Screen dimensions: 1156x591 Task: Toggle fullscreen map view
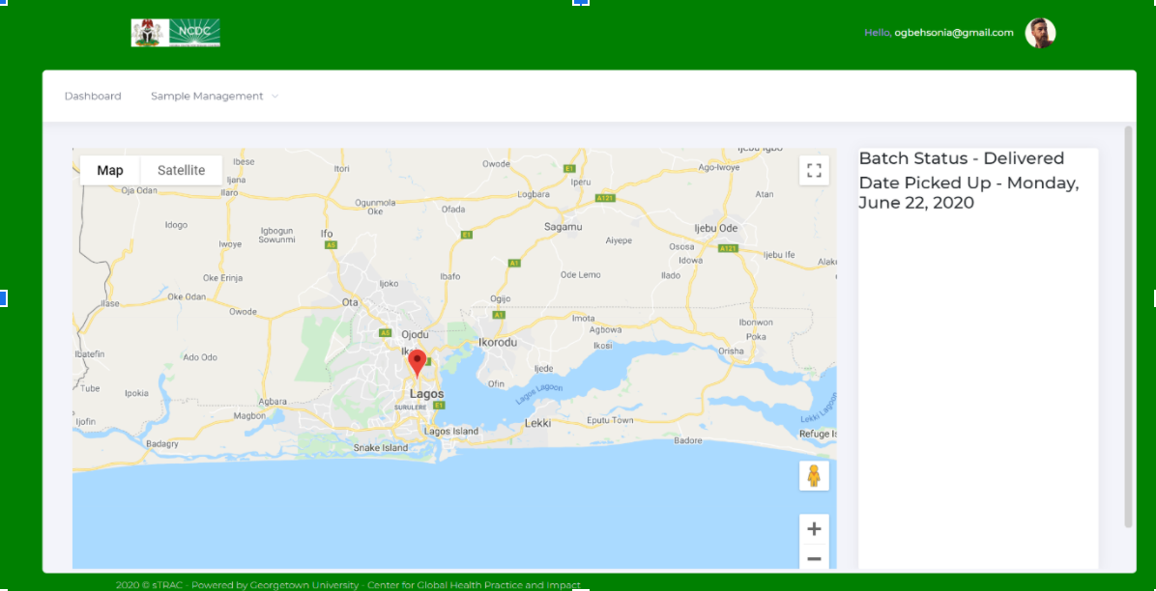point(814,171)
